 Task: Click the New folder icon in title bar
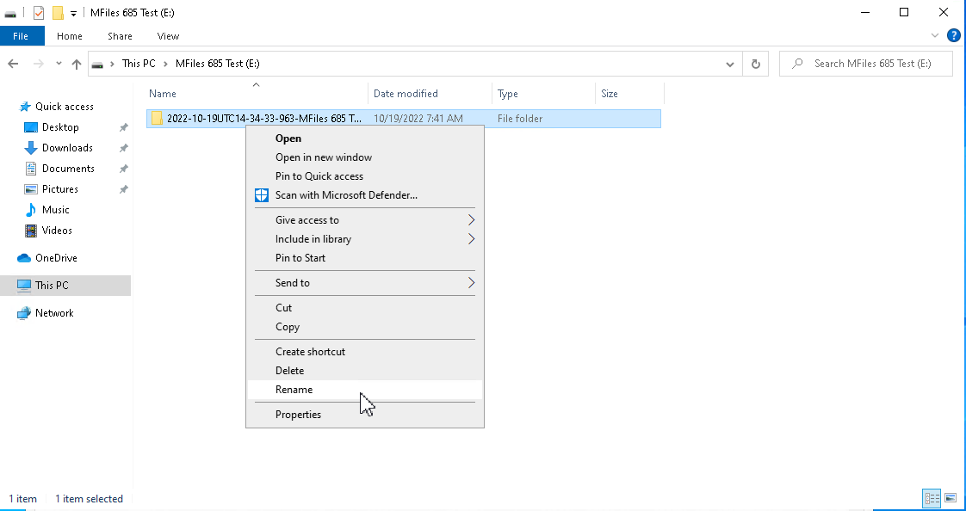(x=58, y=12)
